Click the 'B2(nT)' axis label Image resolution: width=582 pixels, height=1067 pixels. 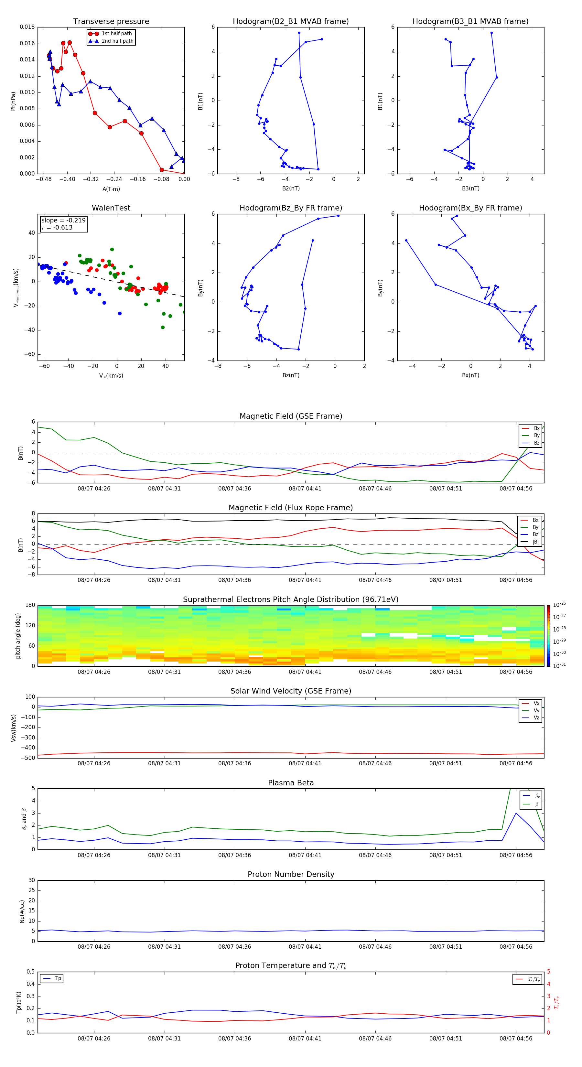pos(291,189)
